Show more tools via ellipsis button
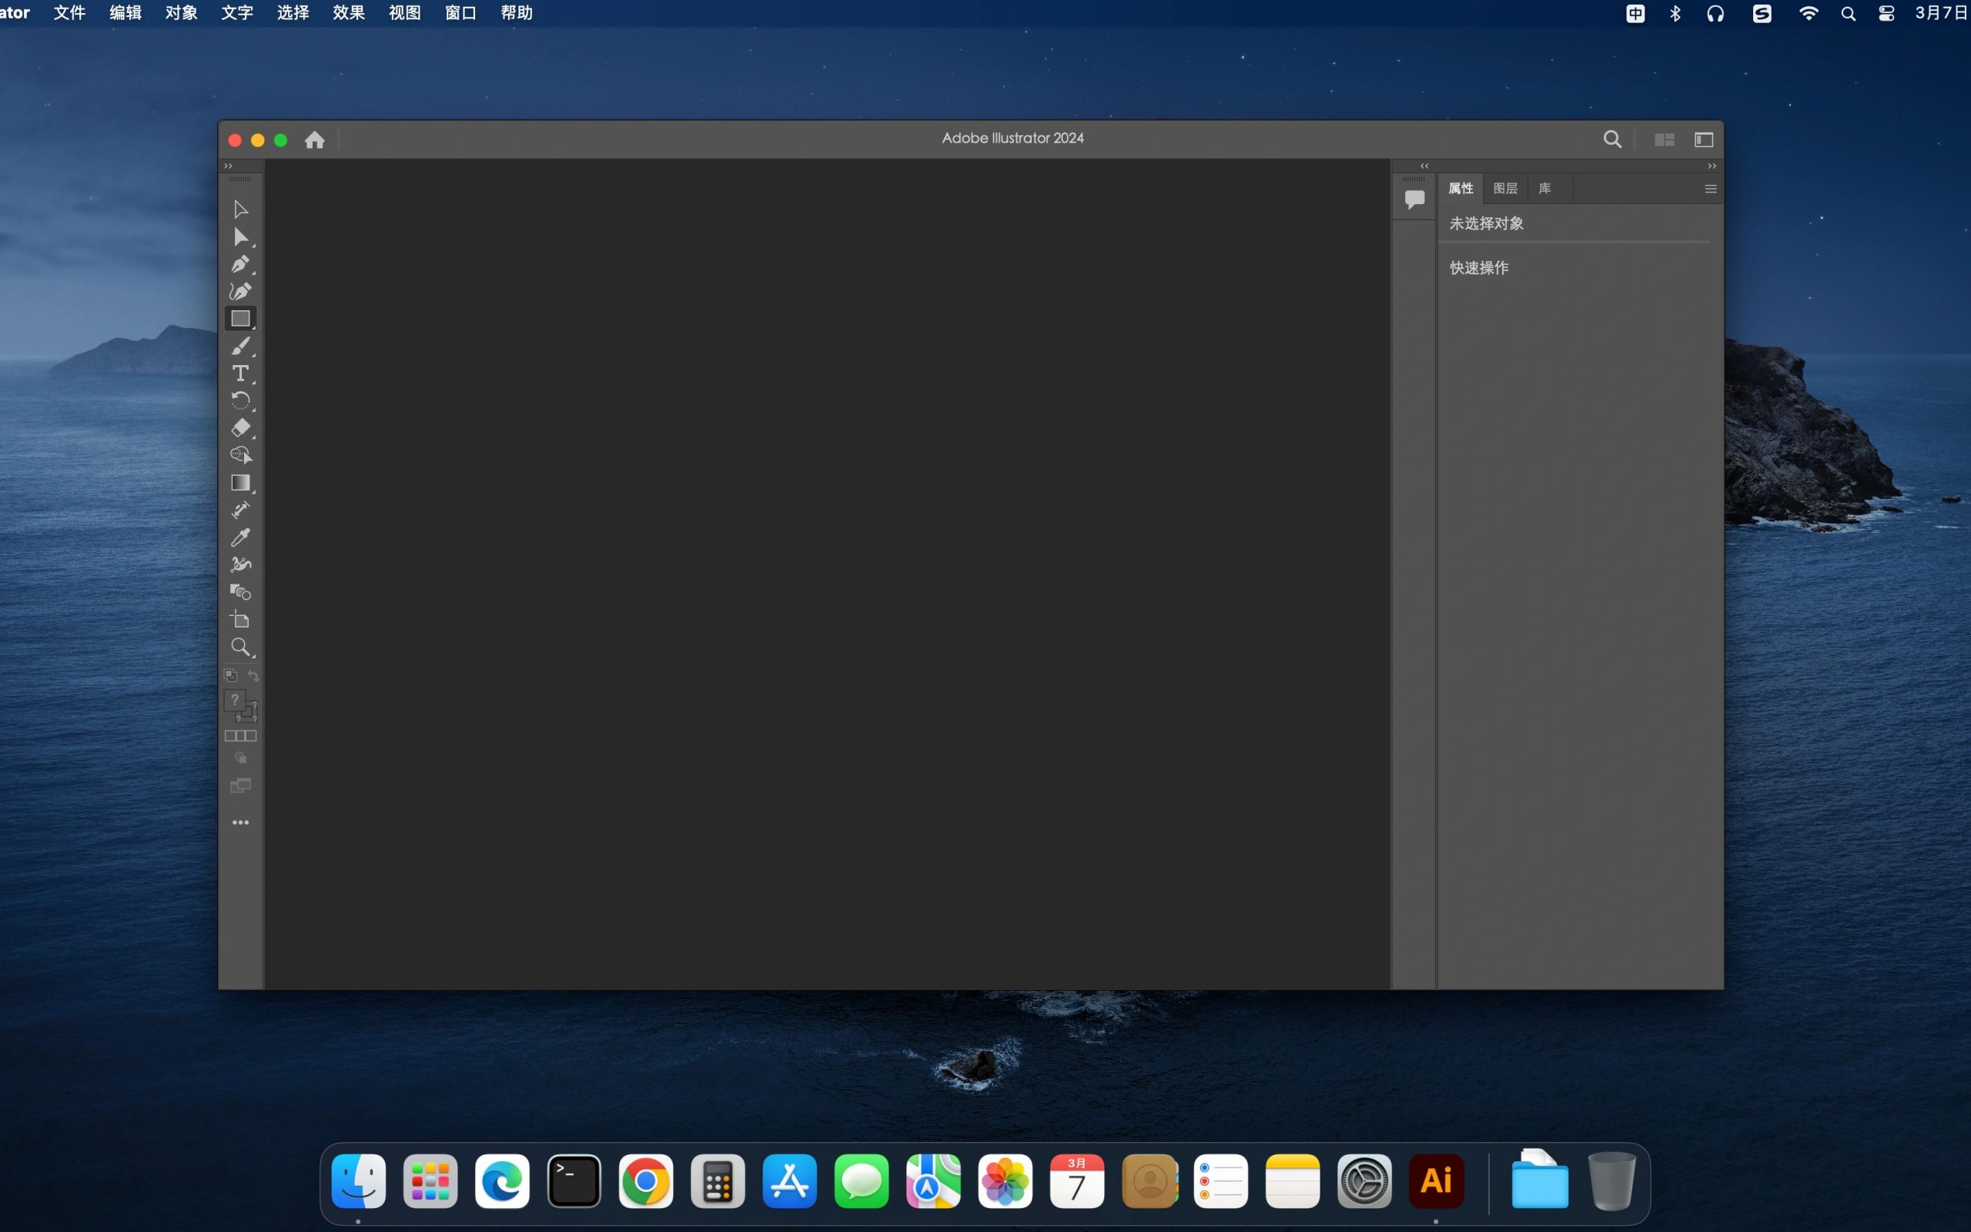This screenshot has width=1971, height=1232. pyautogui.click(x=241, y=823)
